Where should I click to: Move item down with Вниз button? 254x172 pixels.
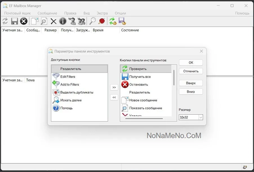click(x=191, y=92)
